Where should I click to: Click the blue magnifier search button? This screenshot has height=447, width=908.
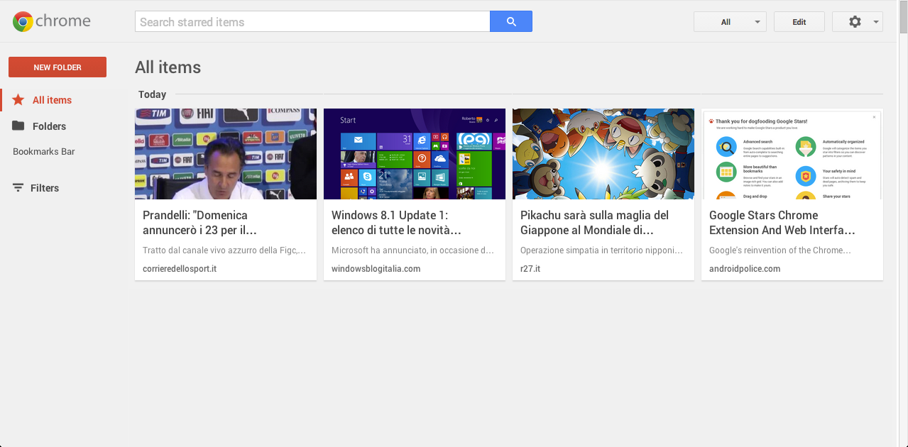click(x=511, y=21)
